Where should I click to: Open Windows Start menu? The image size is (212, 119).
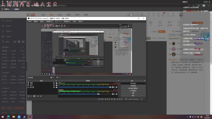[x=3, y=117]
